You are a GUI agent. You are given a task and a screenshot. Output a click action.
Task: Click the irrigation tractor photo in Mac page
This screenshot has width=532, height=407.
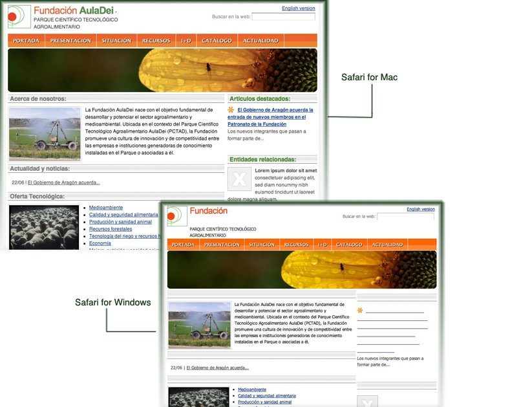pos(45,134)
